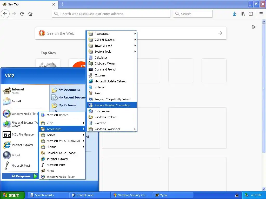Open BitLocker To Go Reader

[62, 153]
